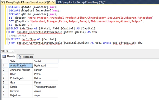Click @Capital in the second DECLARE line
159x100 pixels.
click(x=28, y=10)
